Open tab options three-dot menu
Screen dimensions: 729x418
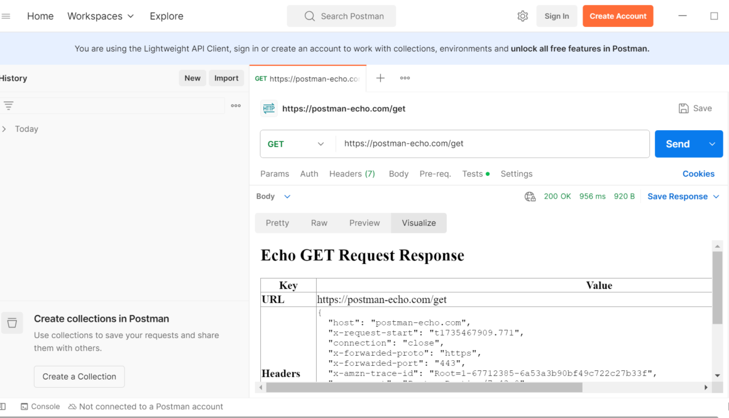click(405, 78)
